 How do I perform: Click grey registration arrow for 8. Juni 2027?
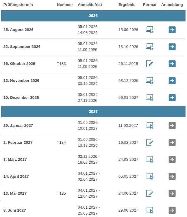coord(172,210)
